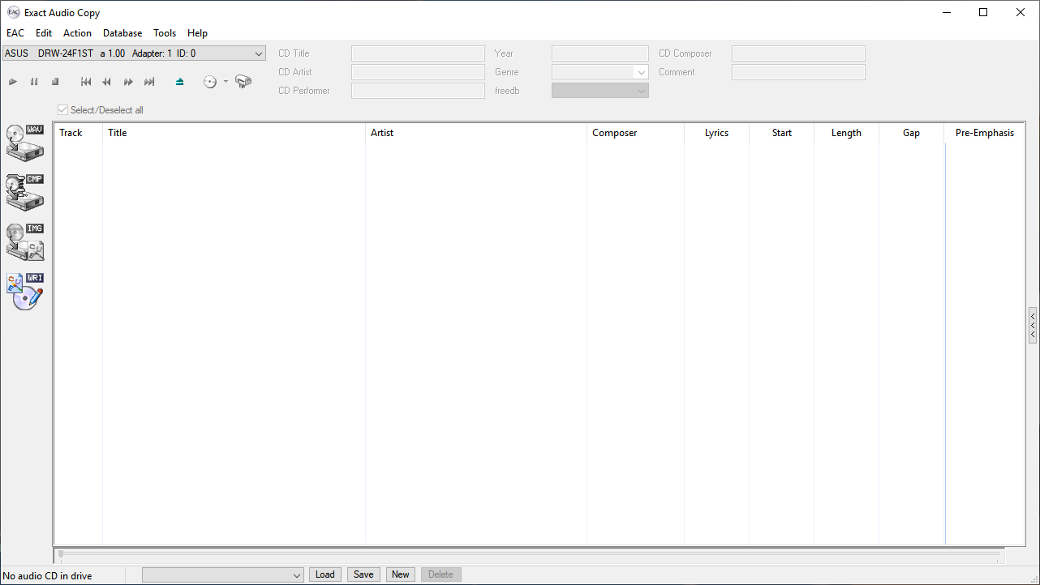Viewport: 1040px width, 585px height.
Task: Skip to next track button
Action: 149,82
